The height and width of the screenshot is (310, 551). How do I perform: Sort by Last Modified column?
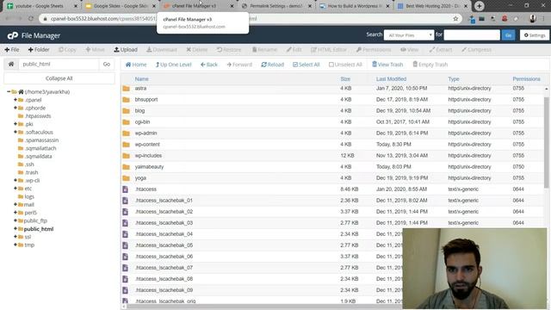click(391, 79)
